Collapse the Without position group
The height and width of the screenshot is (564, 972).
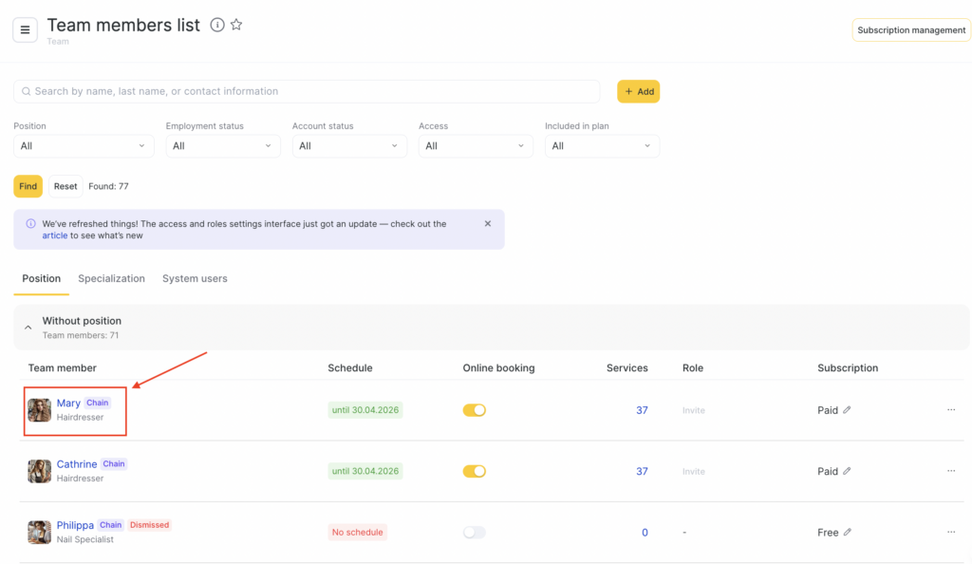point(28,328)
